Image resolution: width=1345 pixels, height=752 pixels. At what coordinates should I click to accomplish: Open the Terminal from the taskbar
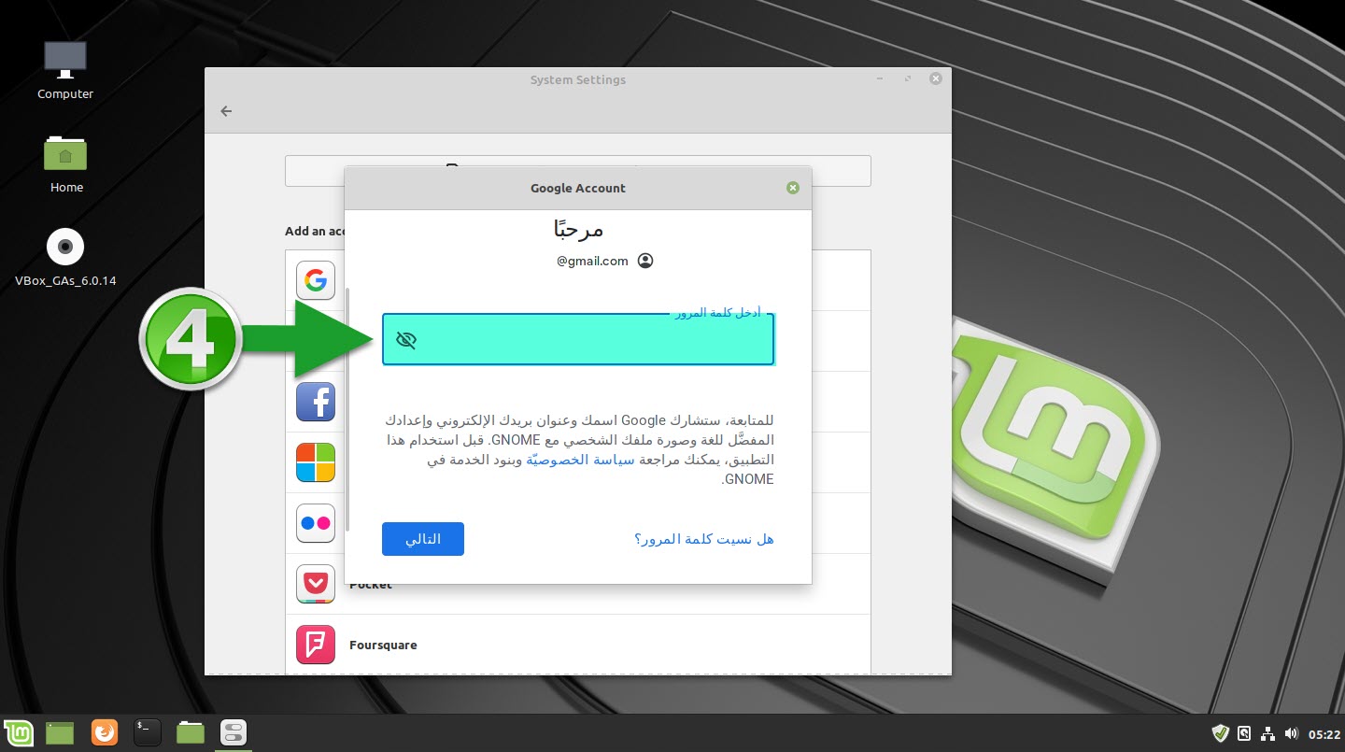tap(148, 732)
